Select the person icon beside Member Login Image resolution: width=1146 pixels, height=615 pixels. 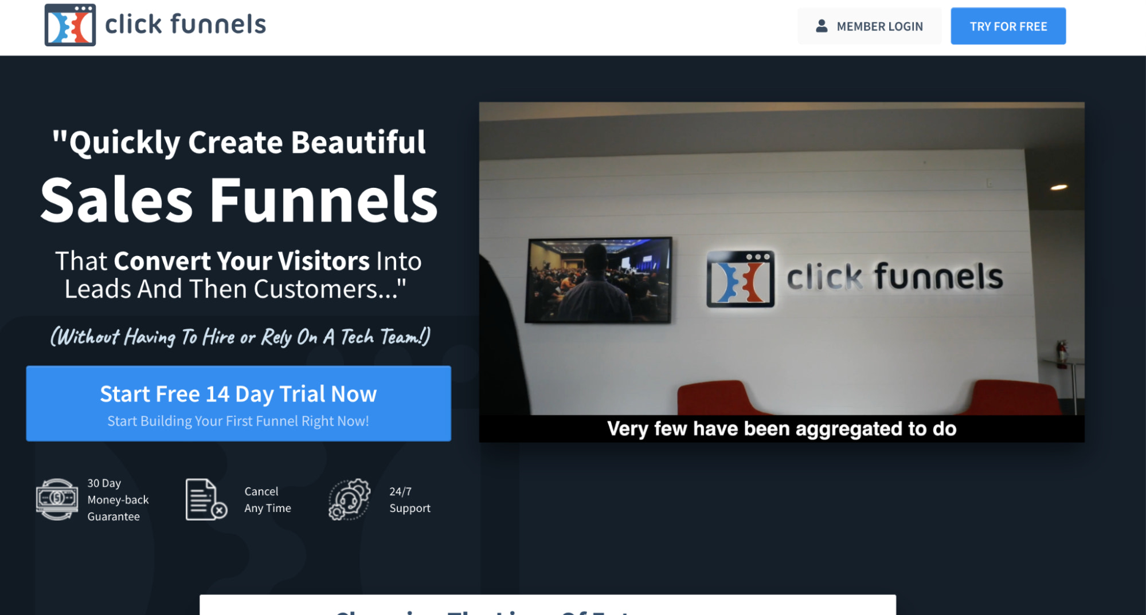click(823, 26)
